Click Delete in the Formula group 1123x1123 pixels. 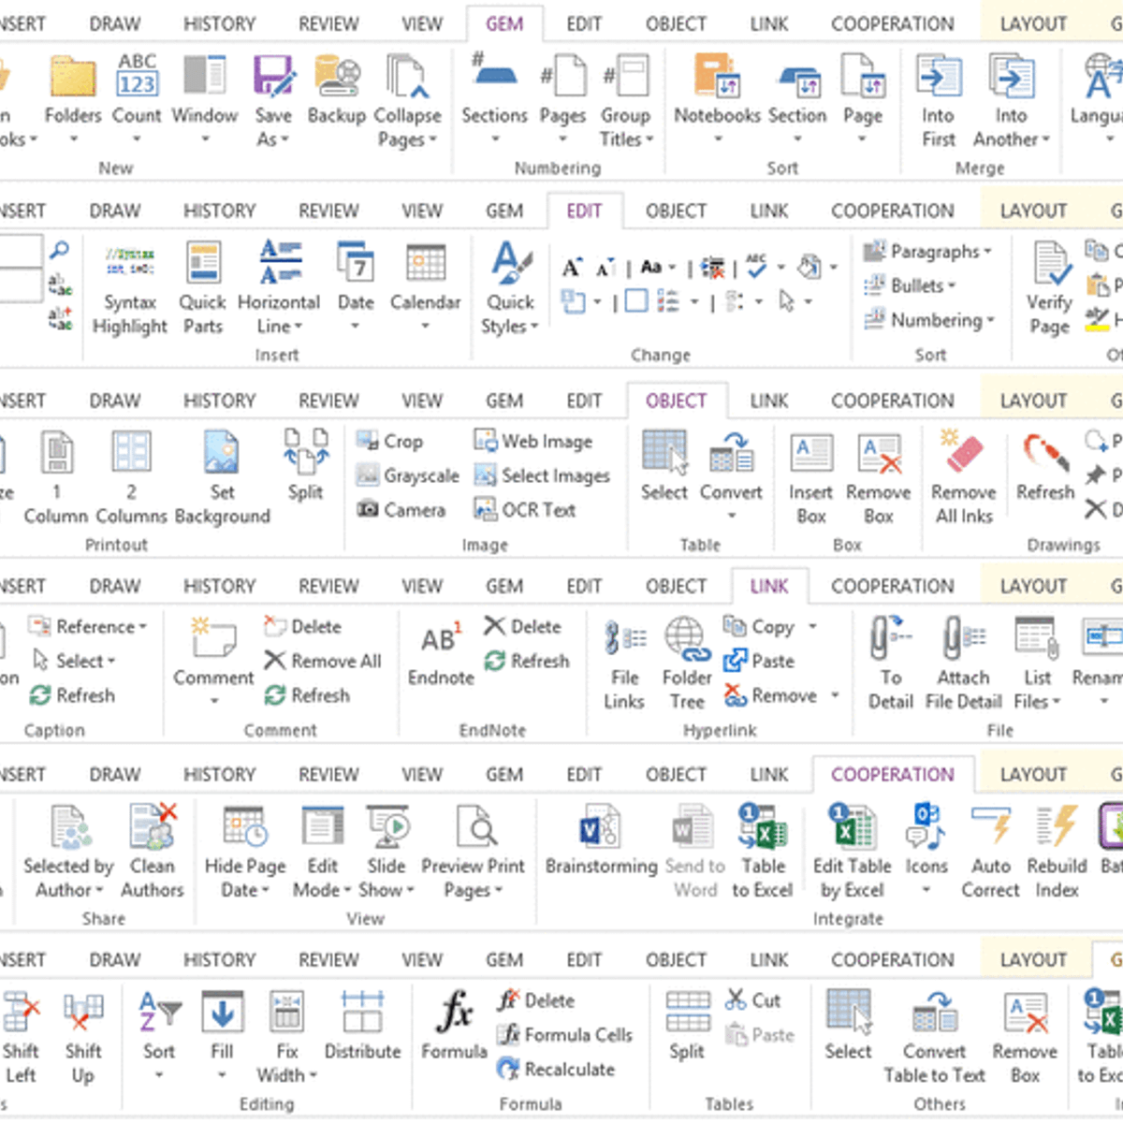click(536, 1000)
